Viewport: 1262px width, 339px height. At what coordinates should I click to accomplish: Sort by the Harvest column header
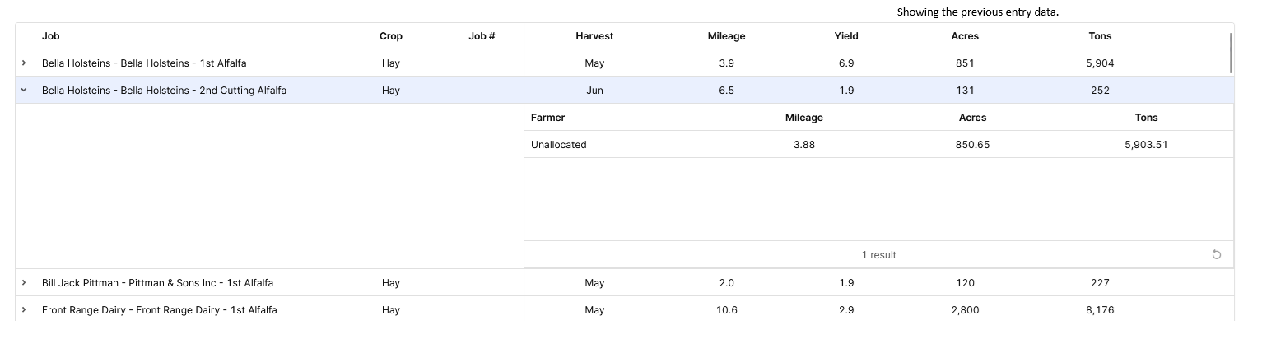tap(594, 36)
